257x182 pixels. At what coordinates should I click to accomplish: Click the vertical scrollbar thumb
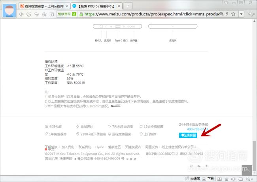254,156
